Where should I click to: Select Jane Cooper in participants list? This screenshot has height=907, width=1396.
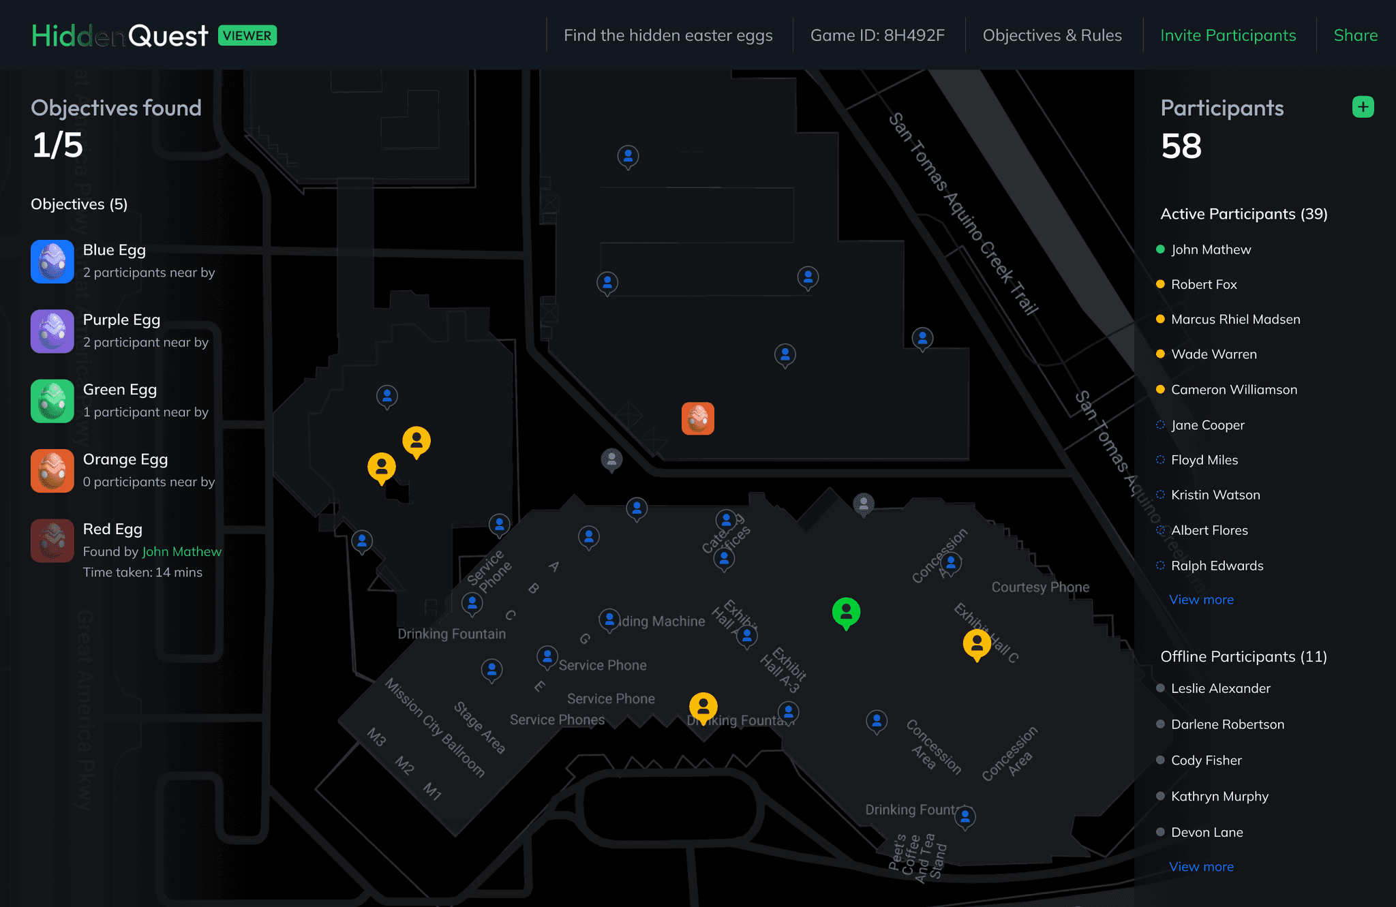(1207, 425)
